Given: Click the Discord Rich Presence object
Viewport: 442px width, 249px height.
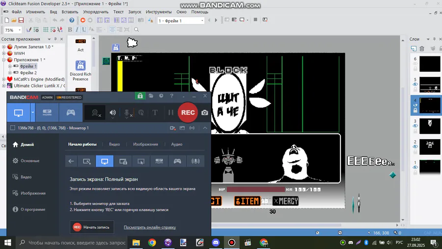Looking at the screenshot, I should pyautogui.click(x=81, y=71).
